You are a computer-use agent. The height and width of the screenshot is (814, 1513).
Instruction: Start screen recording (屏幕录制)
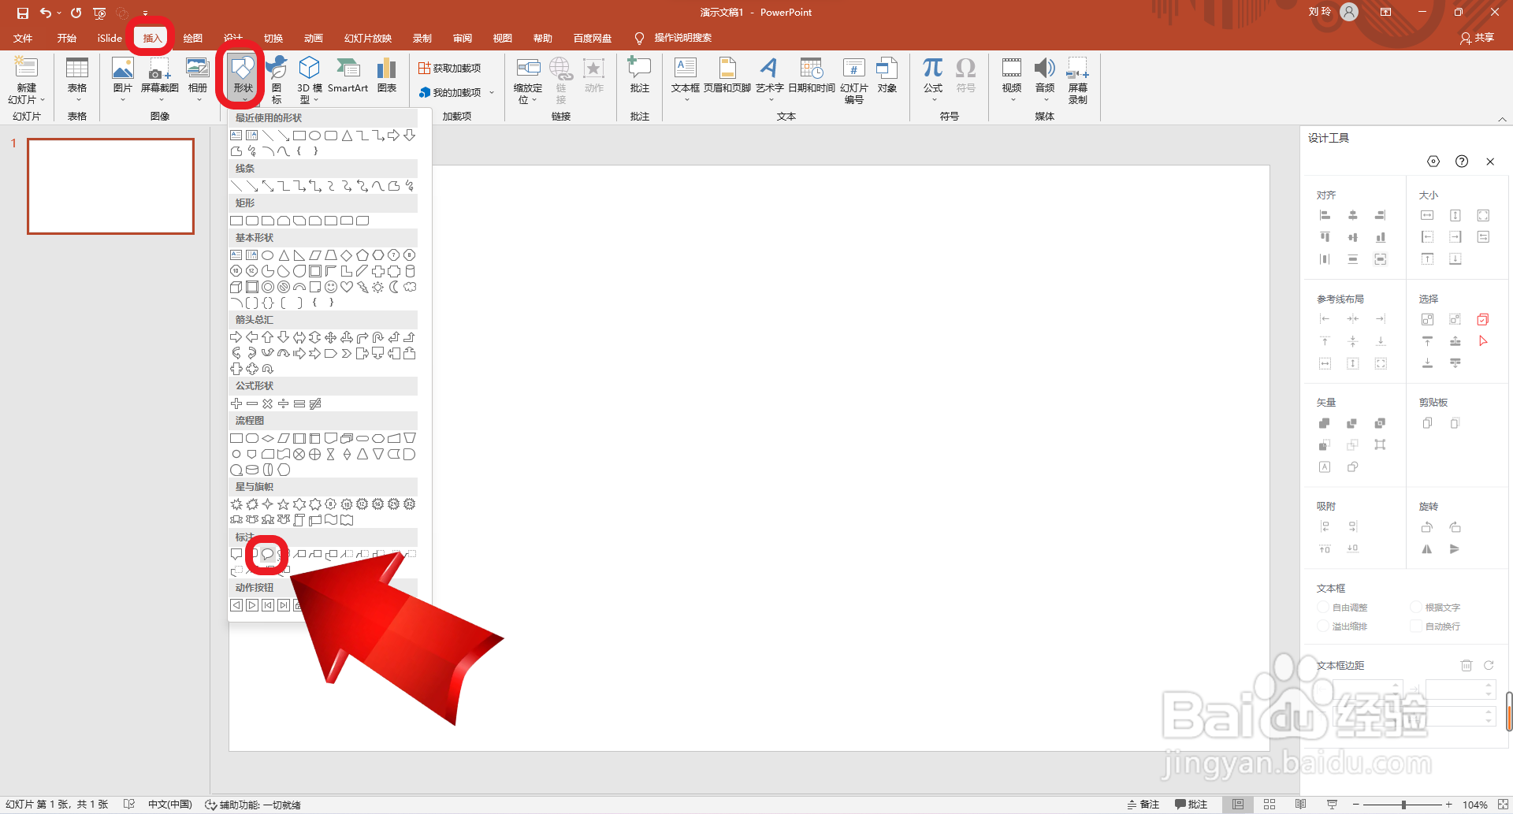[1078, 80]
